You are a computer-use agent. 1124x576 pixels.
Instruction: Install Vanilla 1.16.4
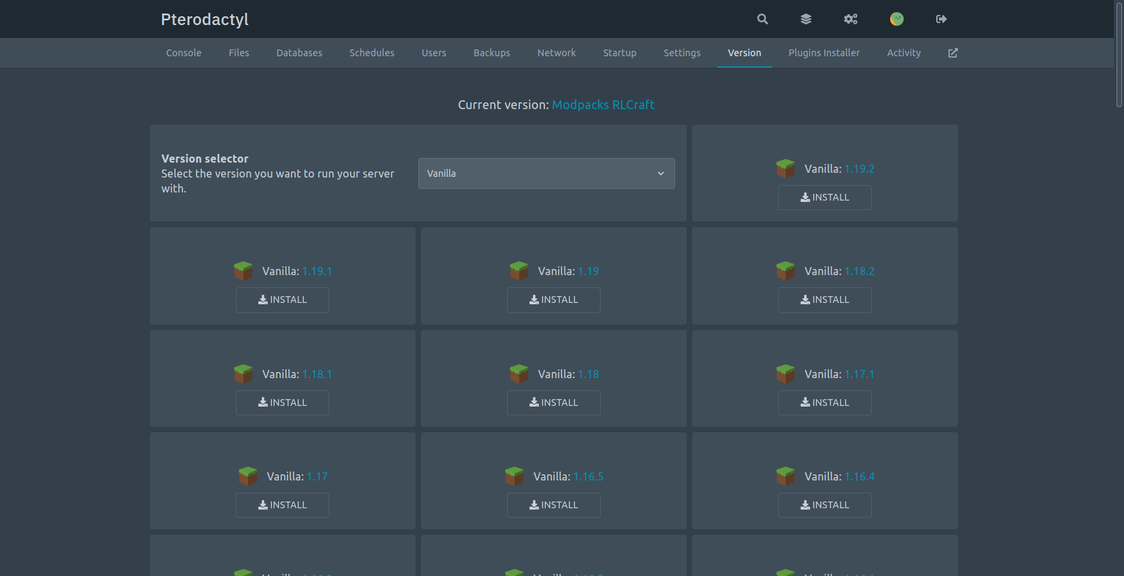tap(825, 505)
